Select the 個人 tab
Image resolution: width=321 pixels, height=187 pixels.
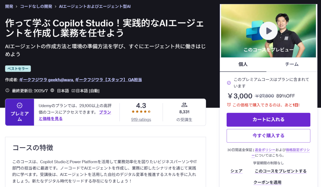point(243,64)
